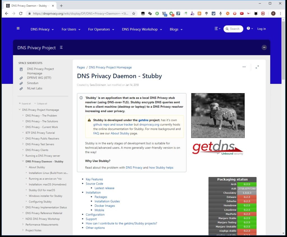Click the lightbulb extension icon
The image size is (287, 237).
207,13
